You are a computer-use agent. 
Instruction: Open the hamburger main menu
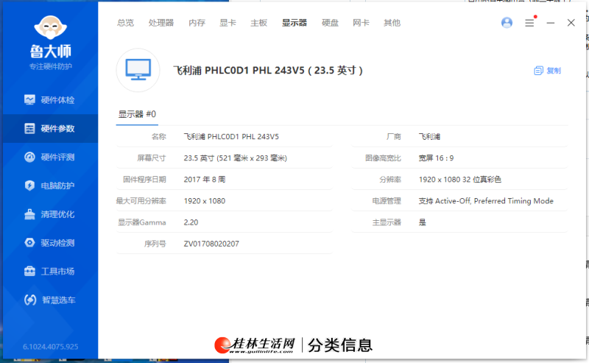click(x=529, y=23)
